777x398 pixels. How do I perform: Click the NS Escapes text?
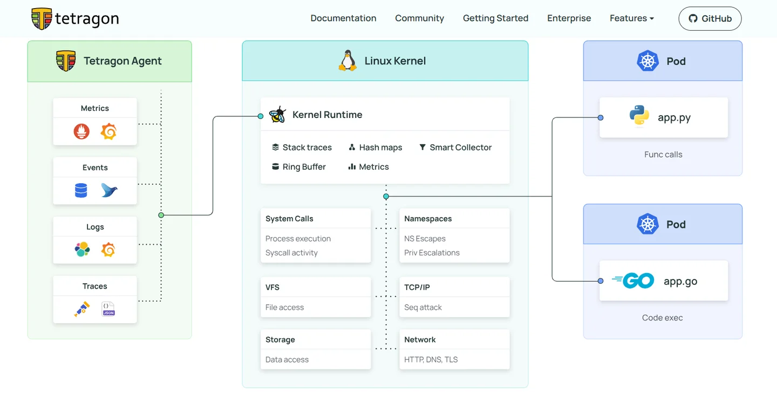tap(425, 239)
